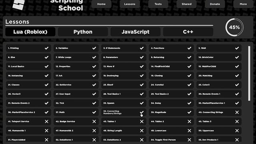Click the checkmark beside 2. Variables
The height and width of the screenshot is (144, 256).
(x=94, y=48)
